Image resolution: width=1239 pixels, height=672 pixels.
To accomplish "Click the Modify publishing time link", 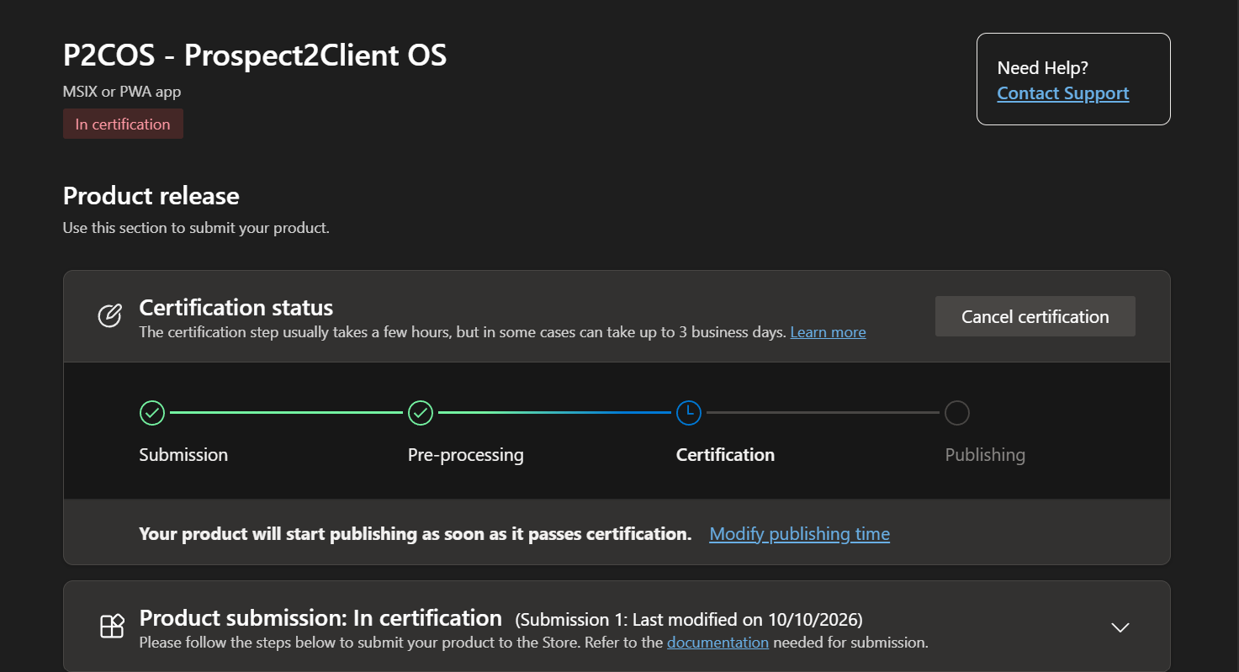I will 799,534.
